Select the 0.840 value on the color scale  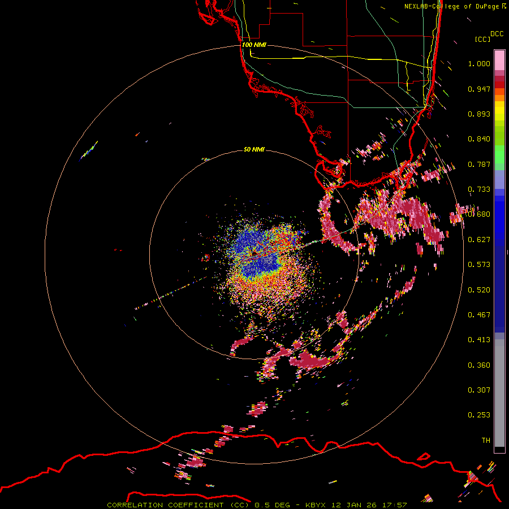pyautogui.click(x=479, y=139)
